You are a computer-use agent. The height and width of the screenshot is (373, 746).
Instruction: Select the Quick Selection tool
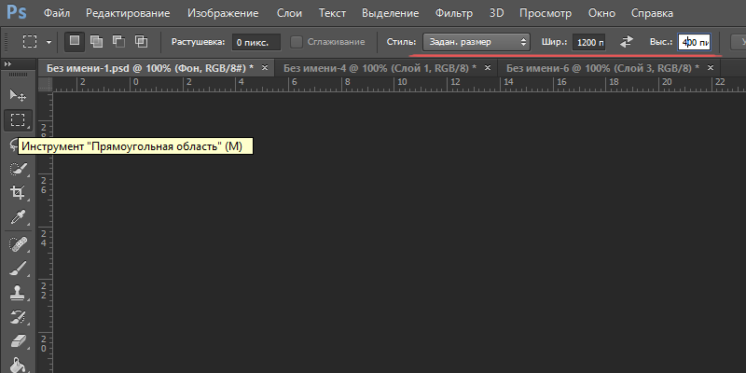[x=18, y=169]
